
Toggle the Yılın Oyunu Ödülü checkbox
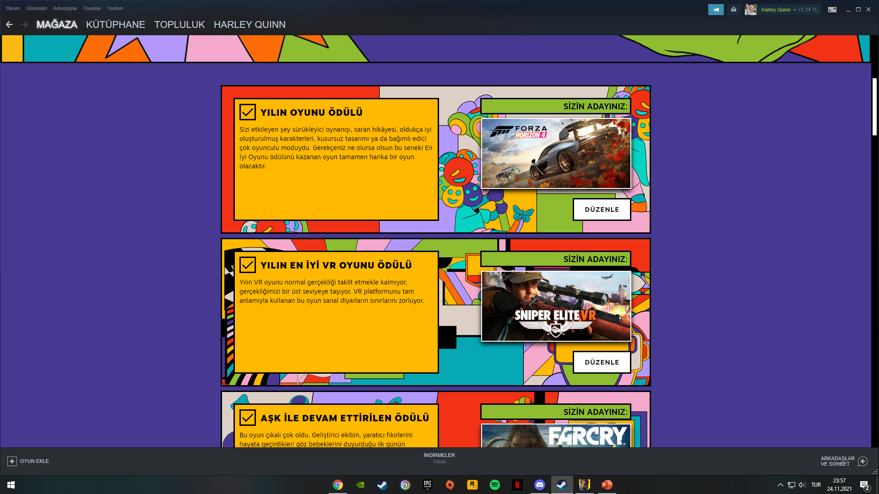click(x=248, y=112)
